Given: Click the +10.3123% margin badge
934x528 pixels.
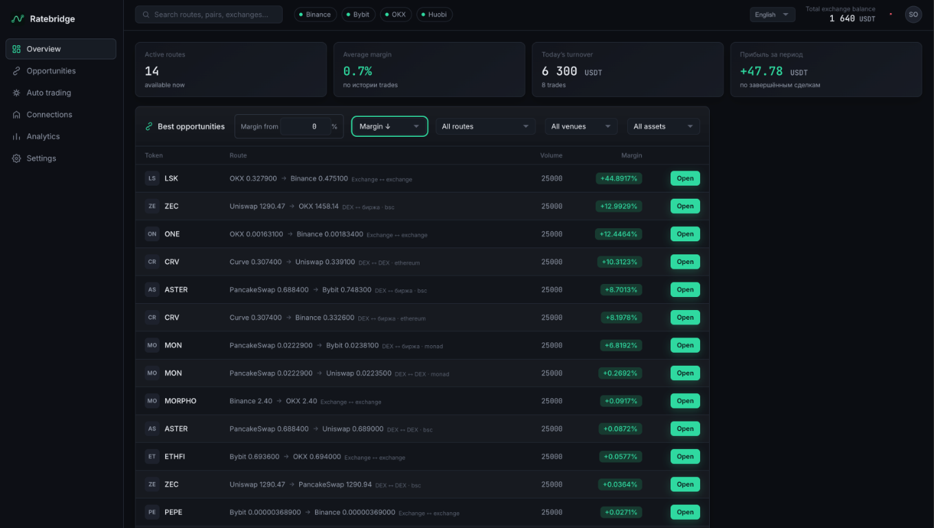Looking at the screenshot, I should tap(619, 262).
